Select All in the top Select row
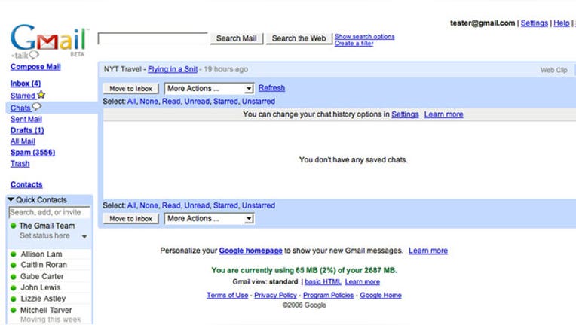 coord(131,101)
